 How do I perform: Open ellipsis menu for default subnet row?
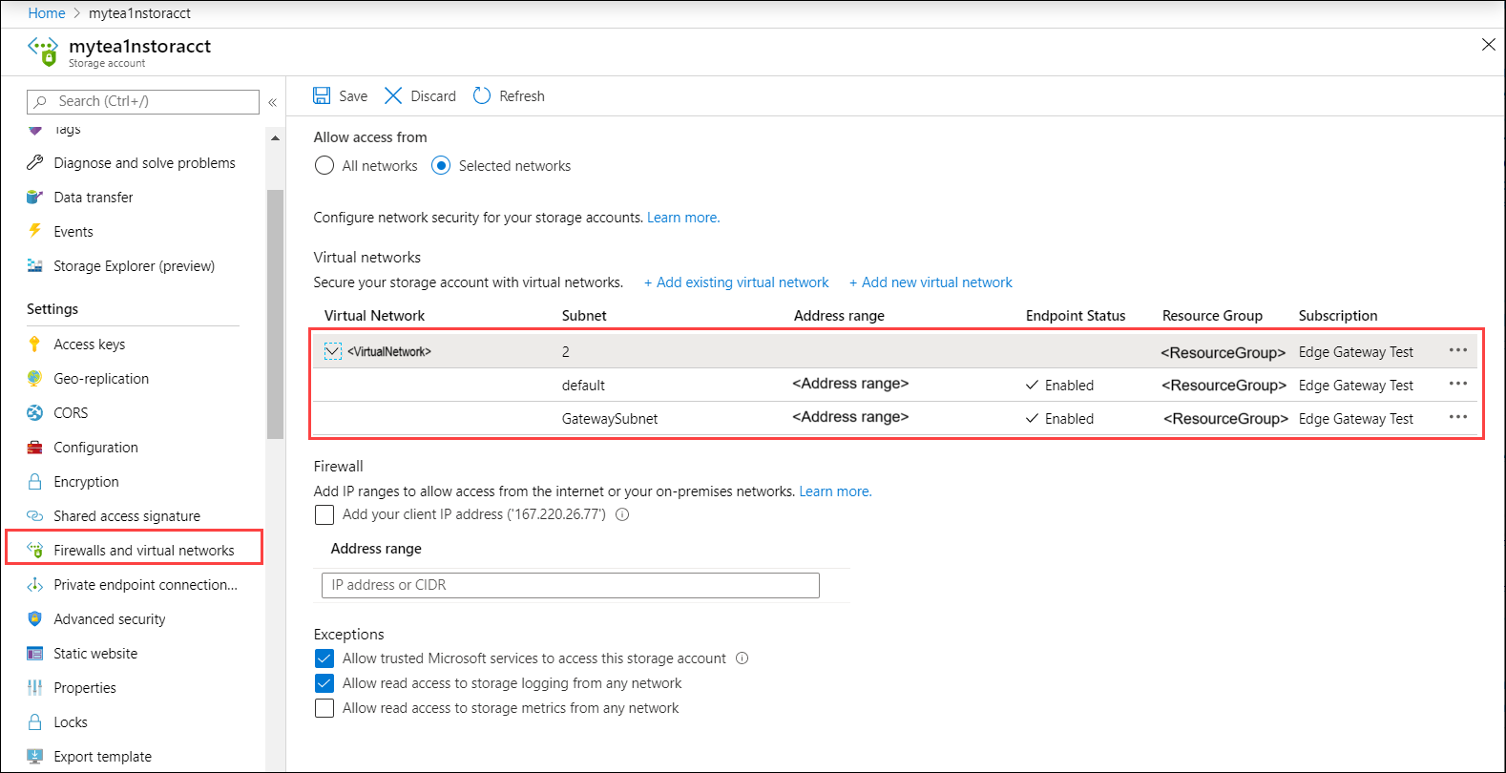click(1458, 384)
